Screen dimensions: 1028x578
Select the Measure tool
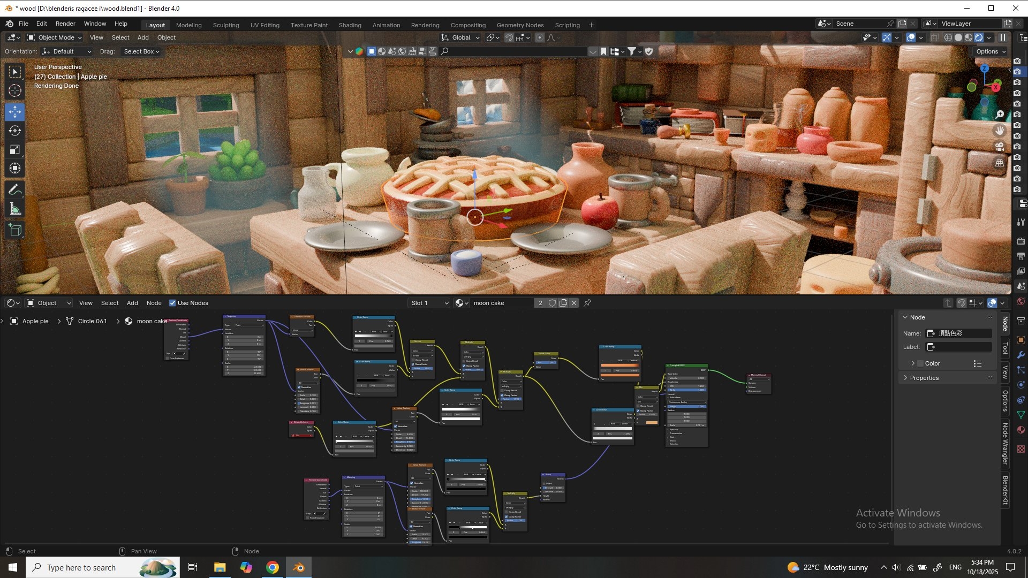tap(15, 209)
